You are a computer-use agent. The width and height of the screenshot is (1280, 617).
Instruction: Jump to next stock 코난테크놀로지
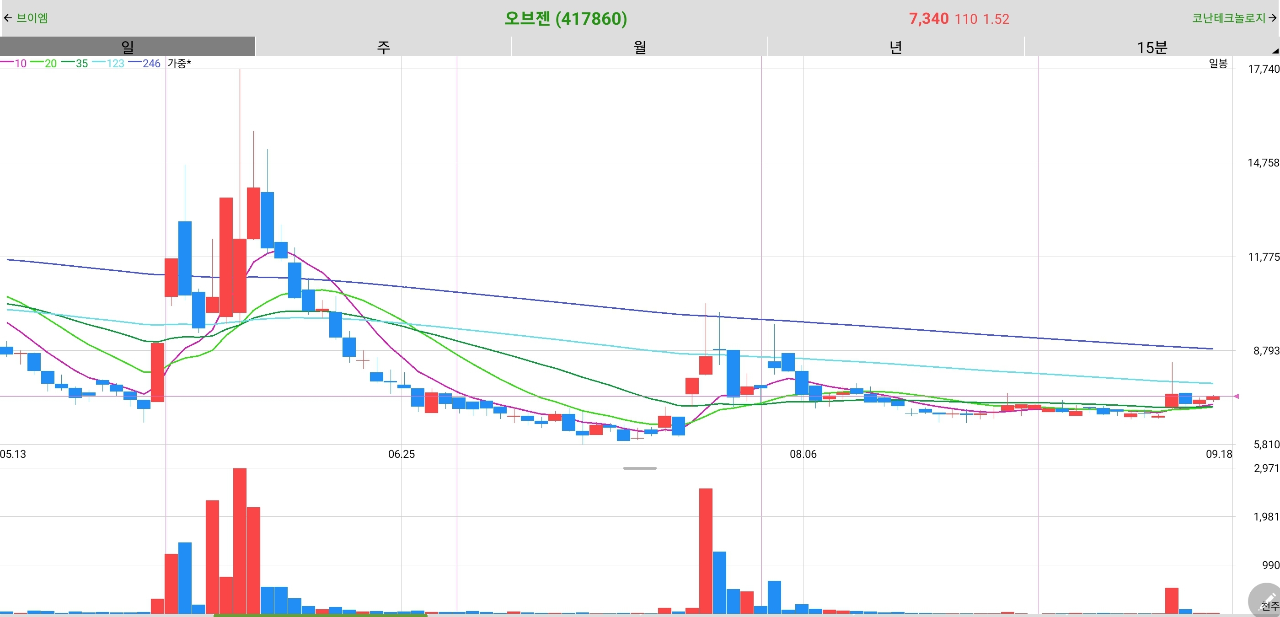(x=1234, y=18)
